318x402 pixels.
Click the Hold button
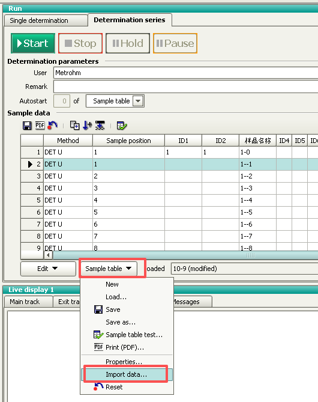click(128, 43)
